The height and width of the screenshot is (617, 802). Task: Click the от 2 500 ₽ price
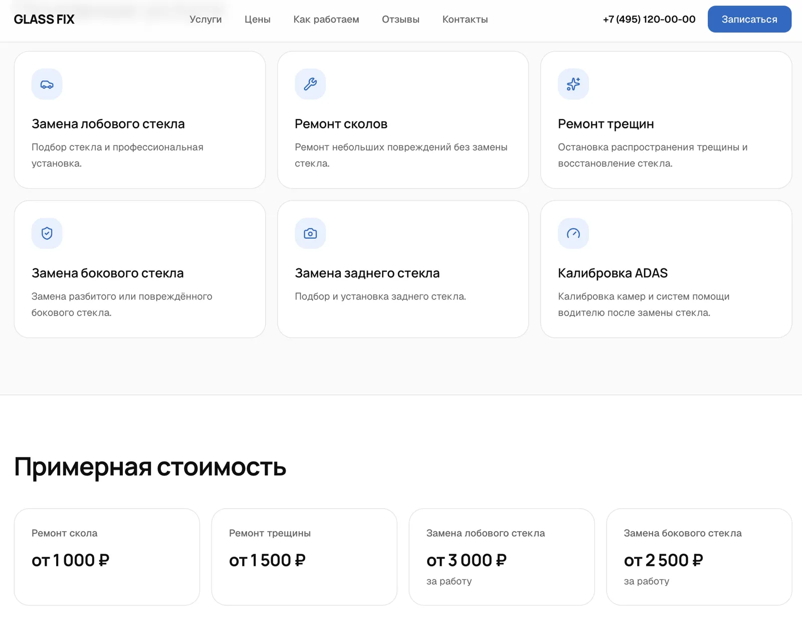664,560
